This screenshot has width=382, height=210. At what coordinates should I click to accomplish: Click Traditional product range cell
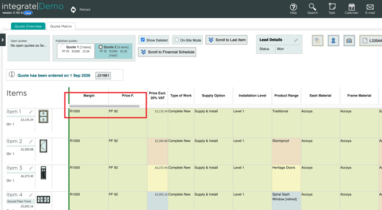(x=286, y=123)
